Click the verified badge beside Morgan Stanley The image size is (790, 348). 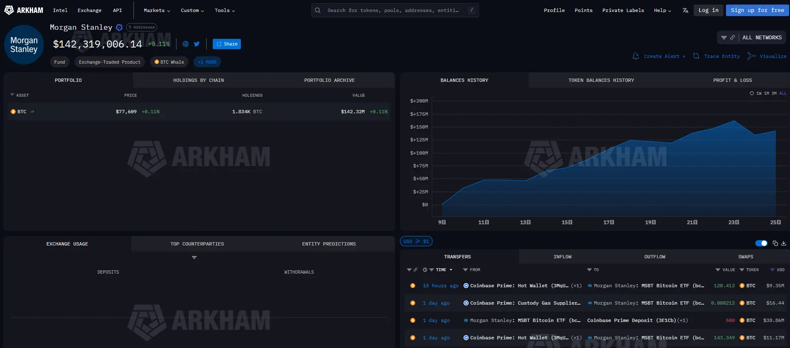click(x=119, y=27)
